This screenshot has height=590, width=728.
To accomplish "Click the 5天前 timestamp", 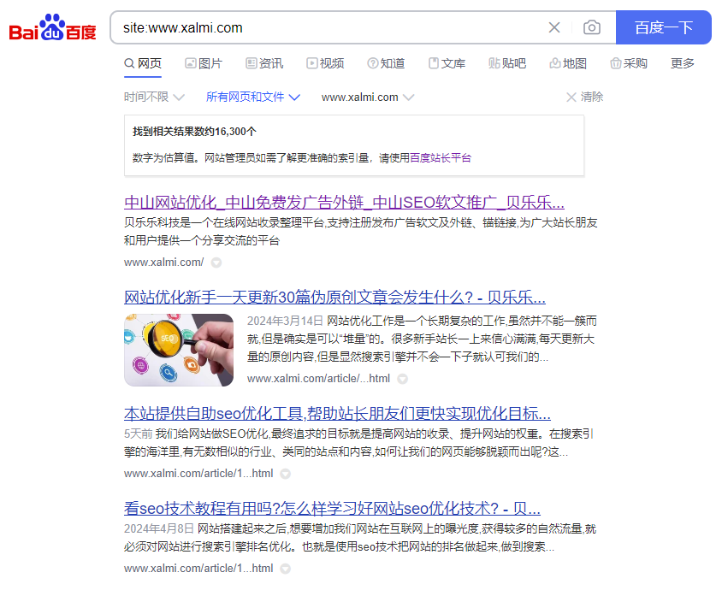I will (x=138, y=434).
